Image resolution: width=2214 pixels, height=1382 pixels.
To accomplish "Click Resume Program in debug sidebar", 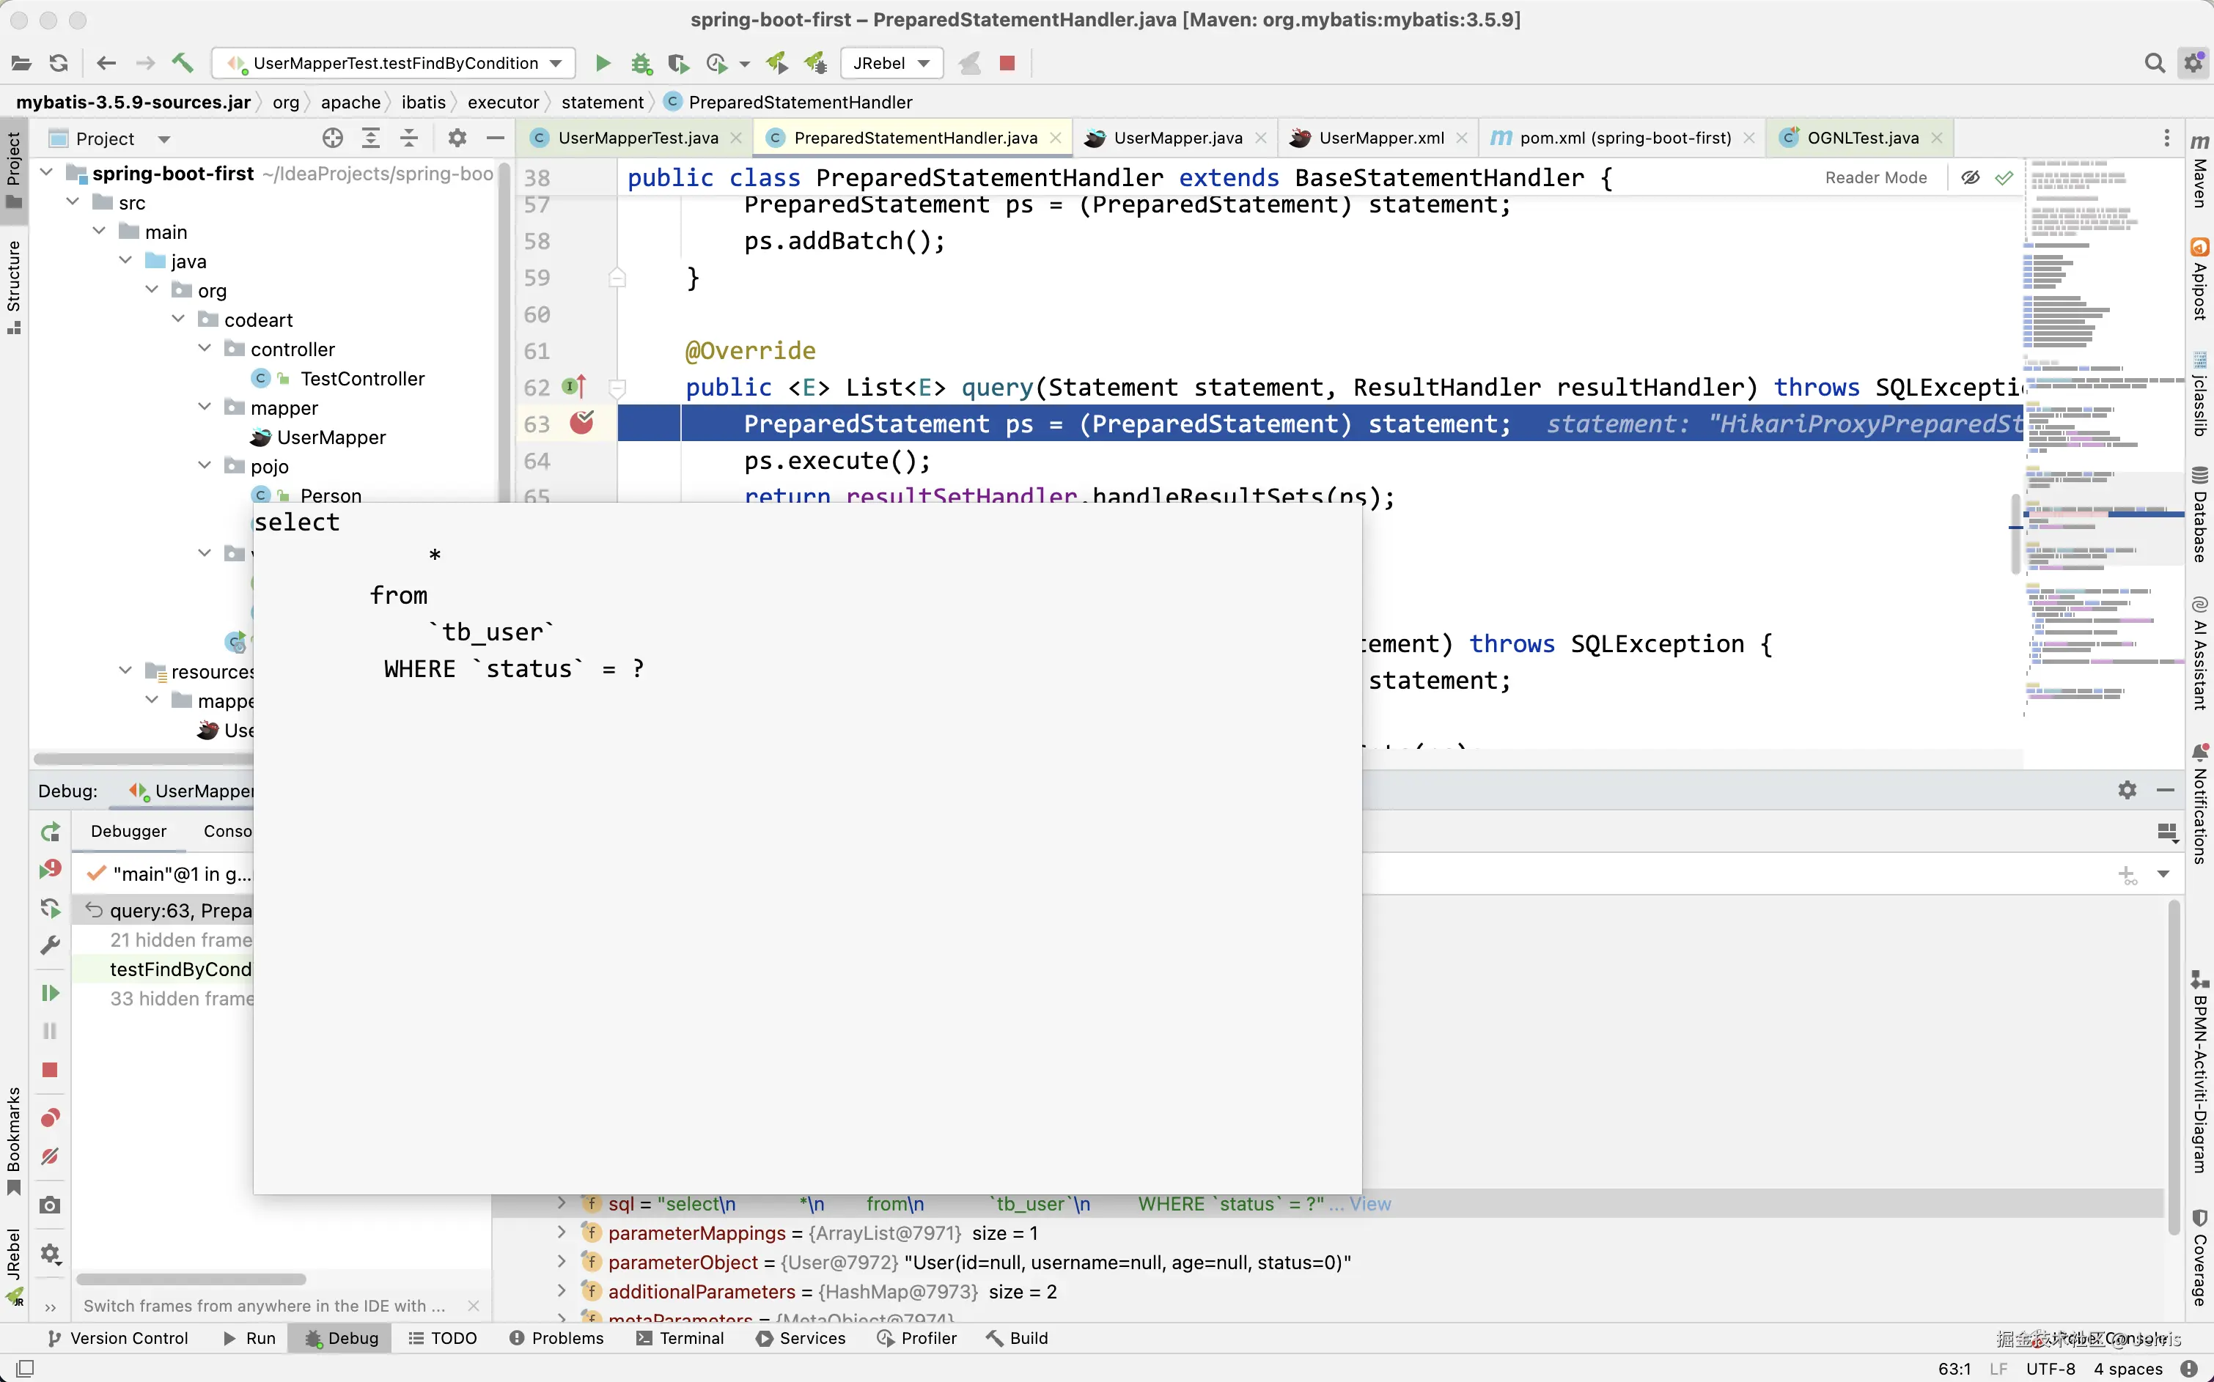I will pos(51,993).
